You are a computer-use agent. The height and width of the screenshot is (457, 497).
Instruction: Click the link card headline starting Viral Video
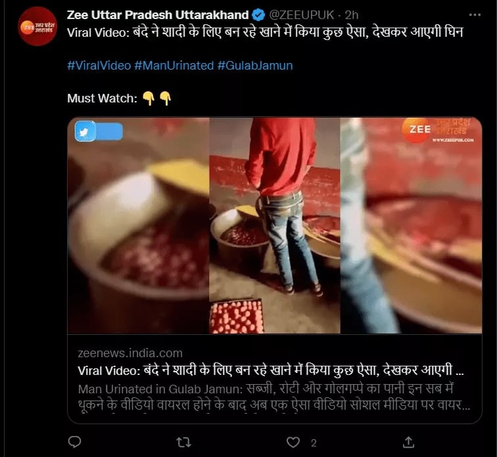[x=271, y=370]
